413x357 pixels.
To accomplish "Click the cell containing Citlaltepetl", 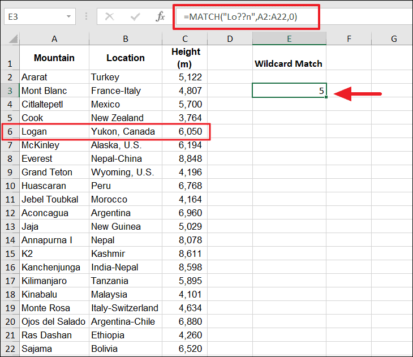I will [54, 104].
